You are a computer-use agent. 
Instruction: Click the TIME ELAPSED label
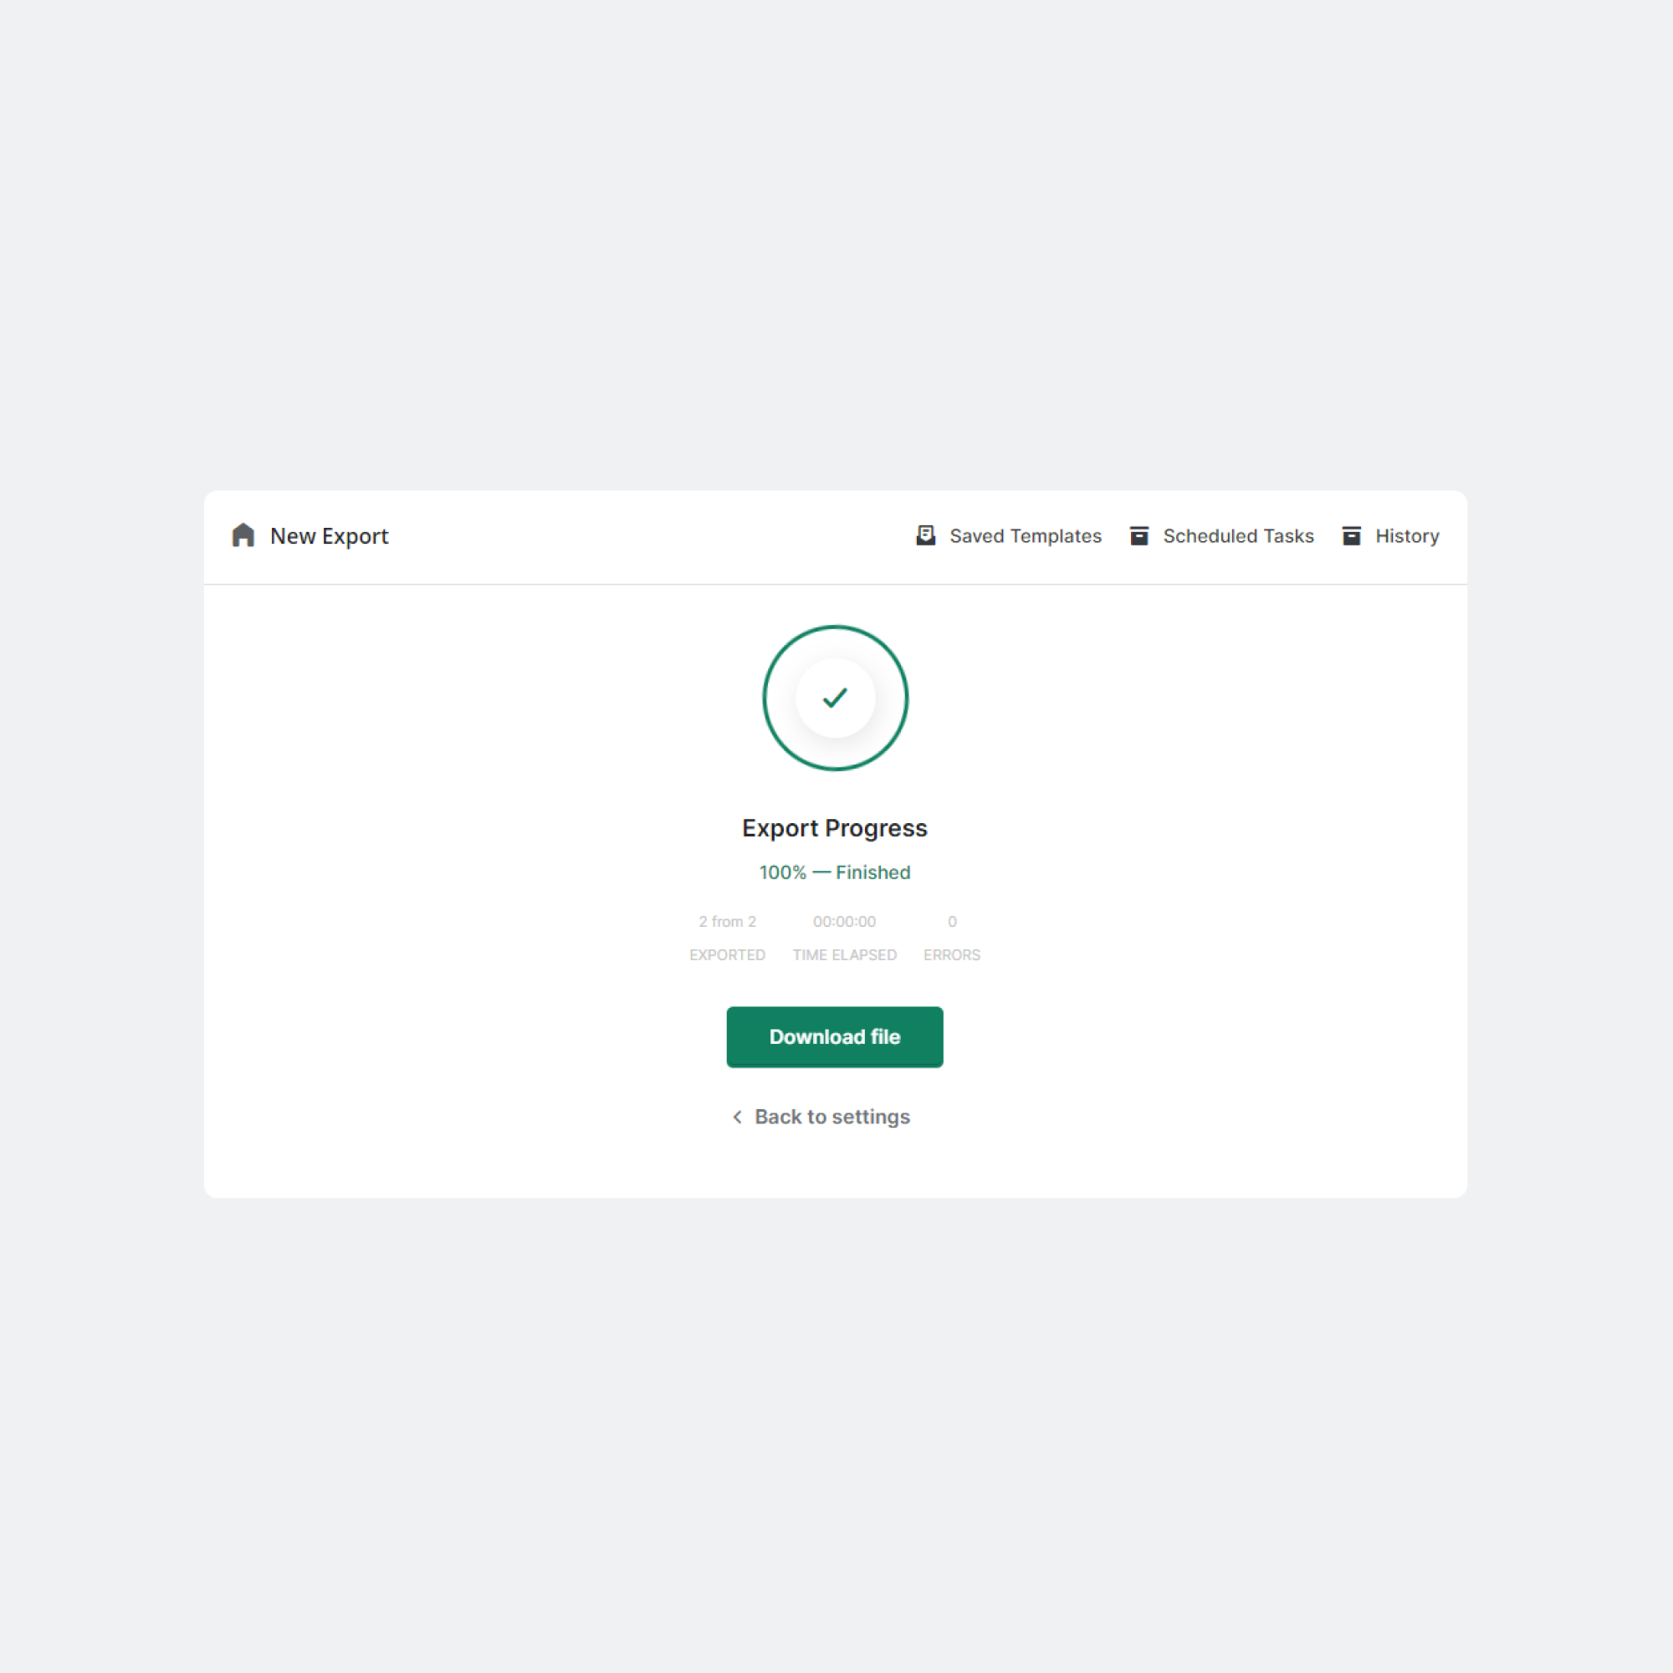point(844,955)
